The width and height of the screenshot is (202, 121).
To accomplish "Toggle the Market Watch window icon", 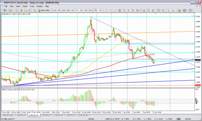I will (17, 10).
